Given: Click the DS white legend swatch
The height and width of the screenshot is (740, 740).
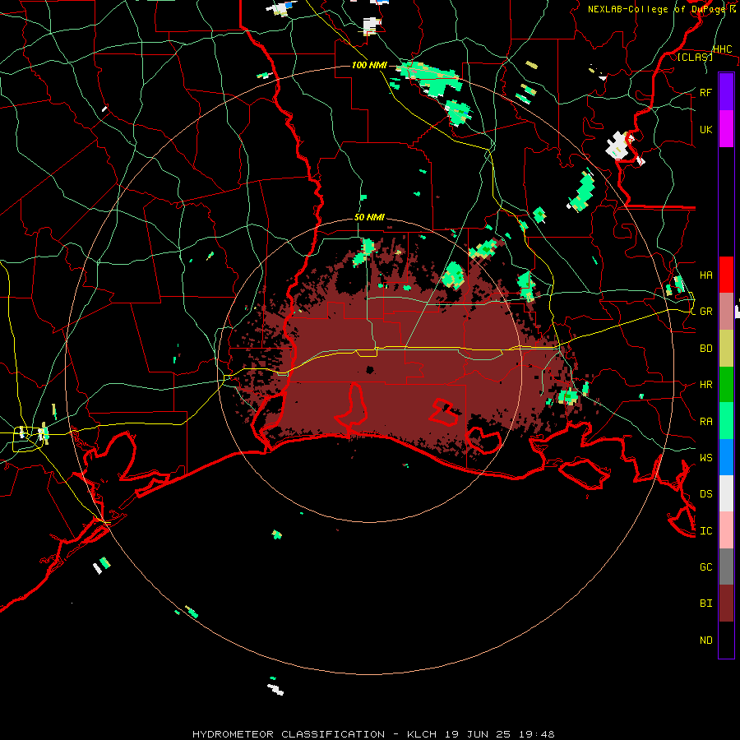Looking at the screenshot, I should click(726, 493).
